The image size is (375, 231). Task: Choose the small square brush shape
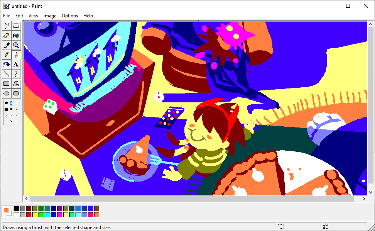tap(16, 109)
